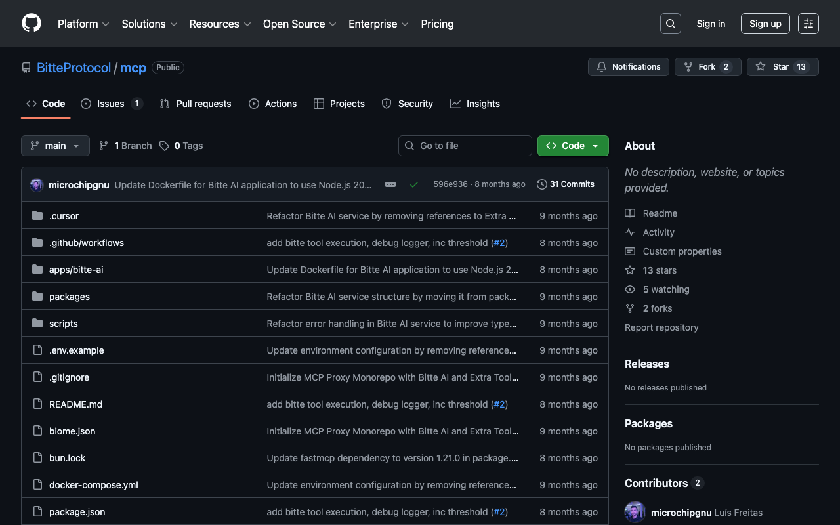
Task: Open the main branch dropdown
Action: coord(55,146)
